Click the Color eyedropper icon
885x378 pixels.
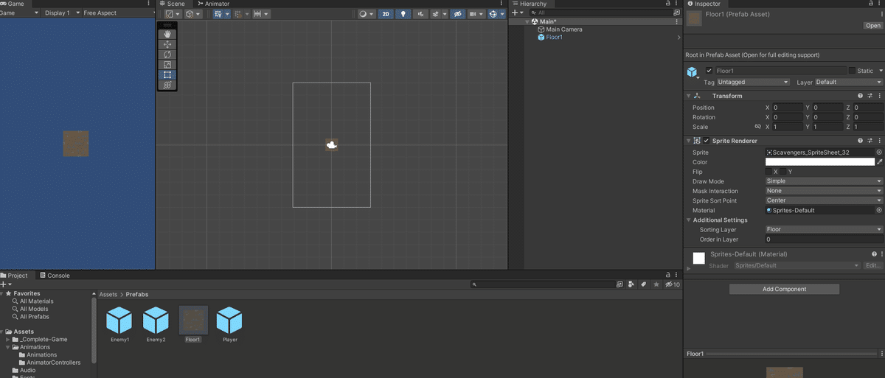(880, 162)
